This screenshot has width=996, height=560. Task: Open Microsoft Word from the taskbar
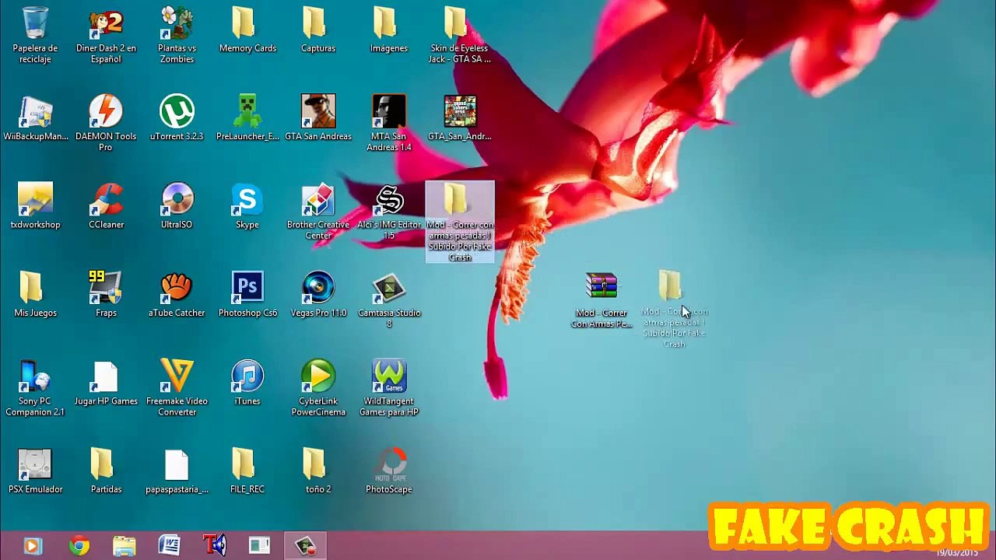tap(170, 546)
